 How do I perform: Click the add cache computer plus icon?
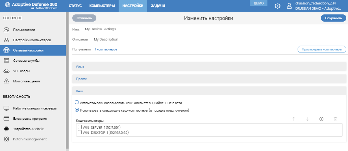[x=321, y=119]
